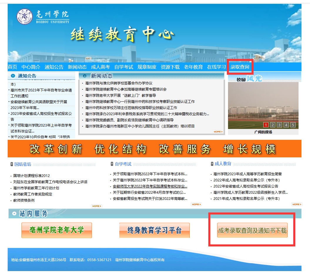Open MORE under the 新闻动态 news list

218,132
